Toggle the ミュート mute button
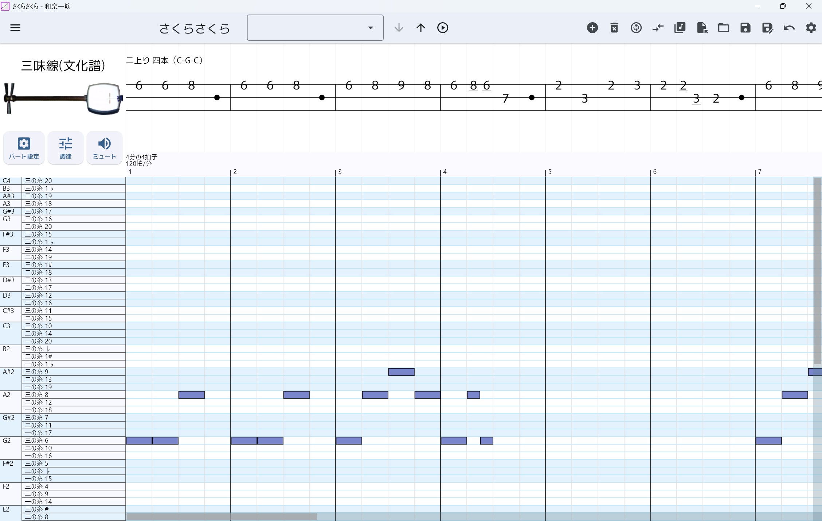This screenshot has height=521, width=822. (104, 148)
